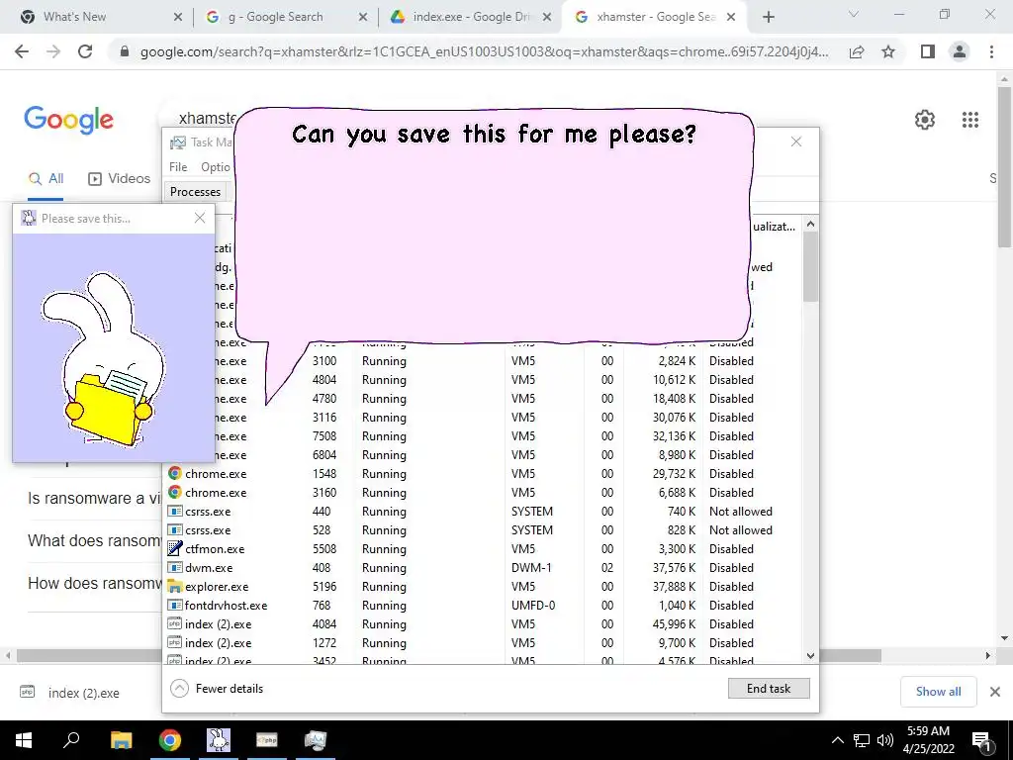Select the All search filter

[x=46, y=178]
